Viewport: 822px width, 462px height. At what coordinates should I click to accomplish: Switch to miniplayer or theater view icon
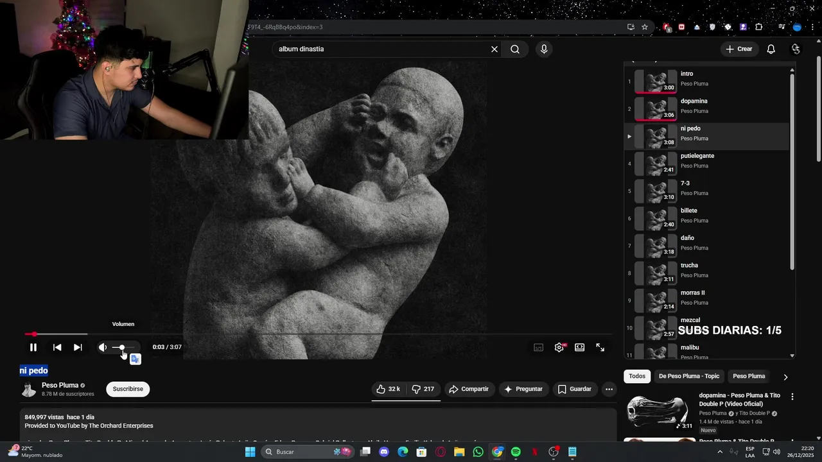580,347
